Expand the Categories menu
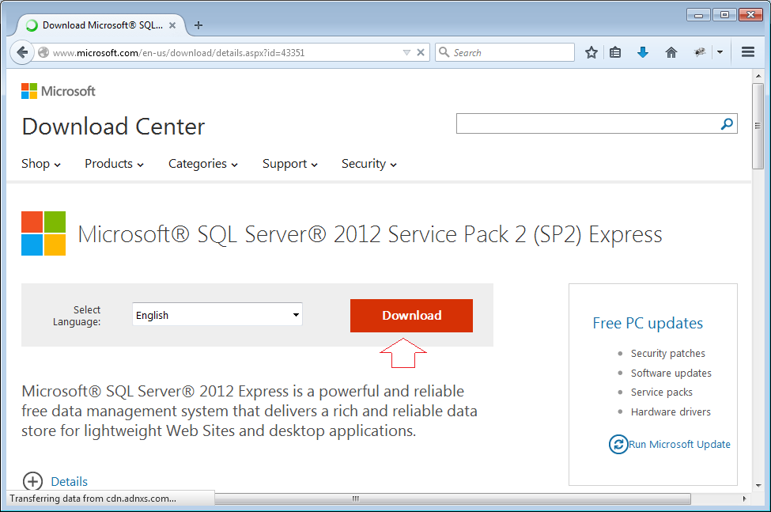771x512 pixels. (202, 164)
